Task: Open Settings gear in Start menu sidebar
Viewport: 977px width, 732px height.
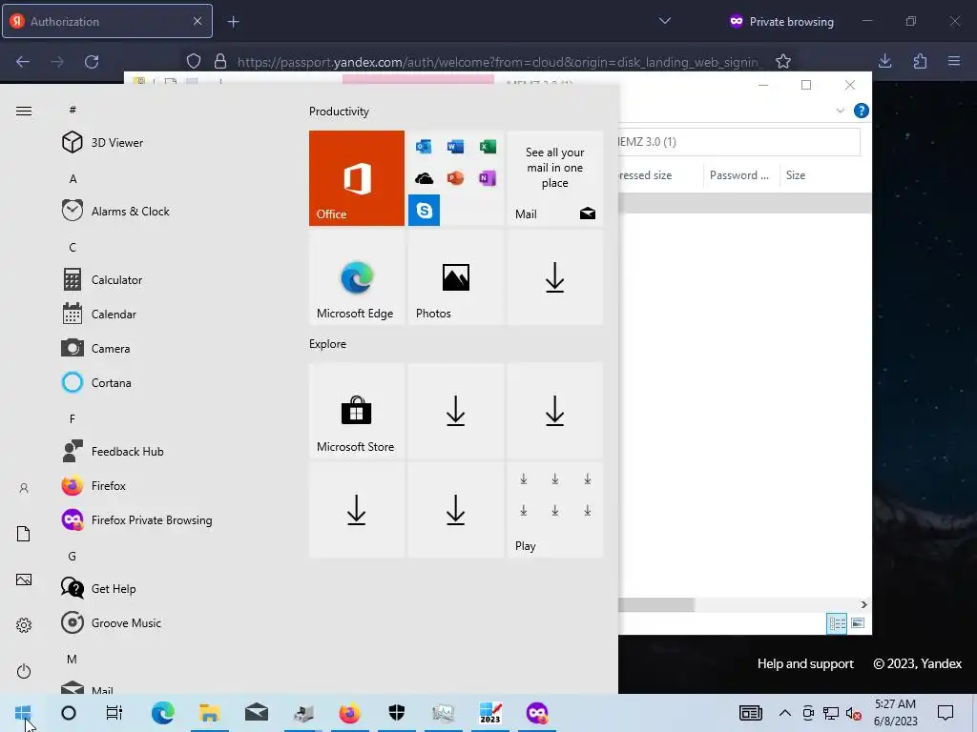Action: click(x=24, y=625)
